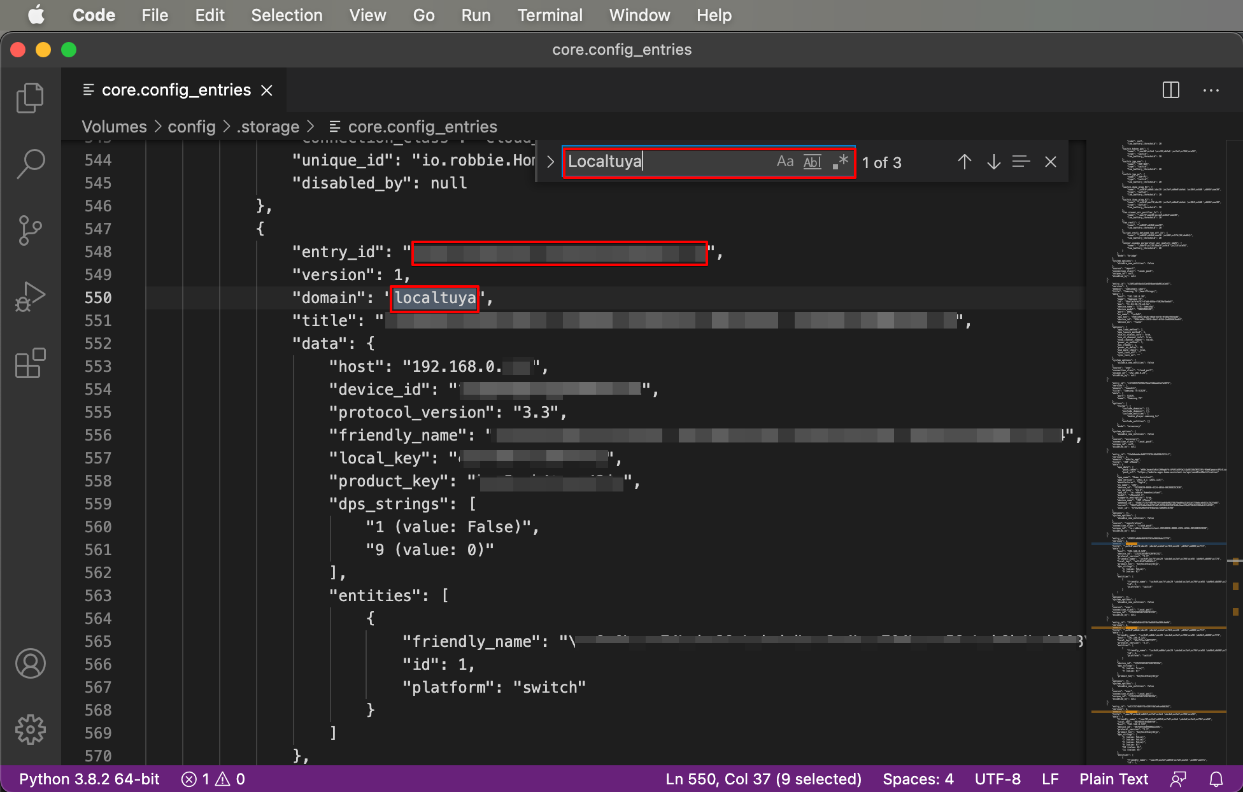
Task: Open the Search view in activity bar
Action: (30, 164)
